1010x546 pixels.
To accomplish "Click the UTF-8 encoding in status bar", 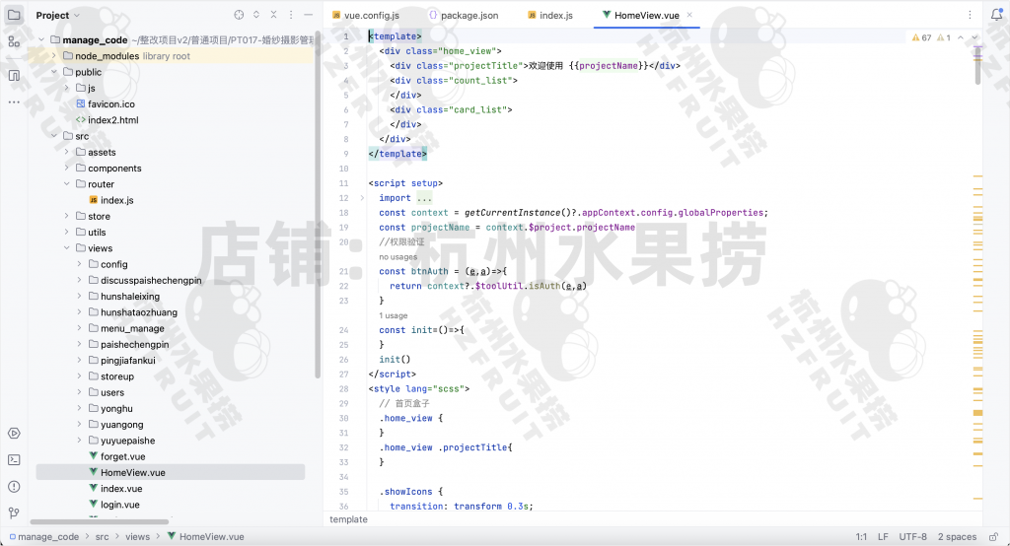I will pyautogui.click(x=912, y=537).
